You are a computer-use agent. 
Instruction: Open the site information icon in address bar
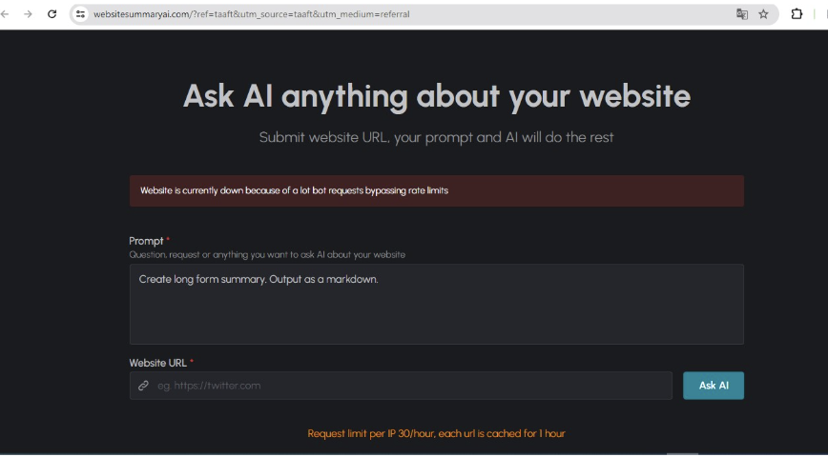[x=81, y=14]
